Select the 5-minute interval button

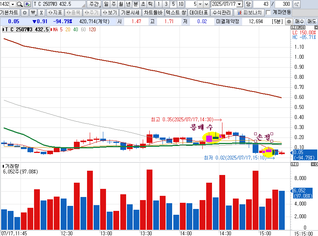coord(173,4)
